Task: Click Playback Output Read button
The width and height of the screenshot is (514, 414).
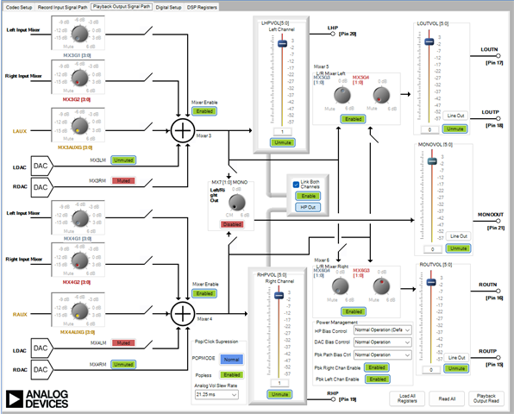Action: pyautogui.click(x=486, y=398)
